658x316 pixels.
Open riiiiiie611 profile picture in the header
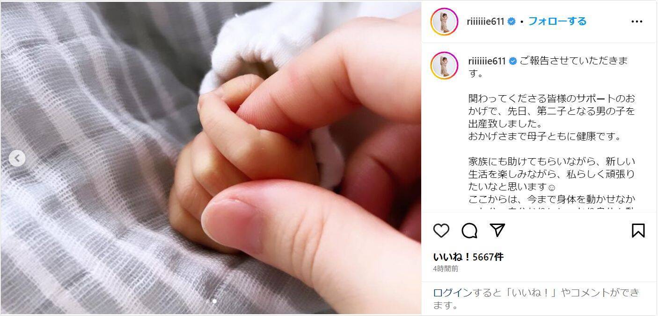(444, 21)
